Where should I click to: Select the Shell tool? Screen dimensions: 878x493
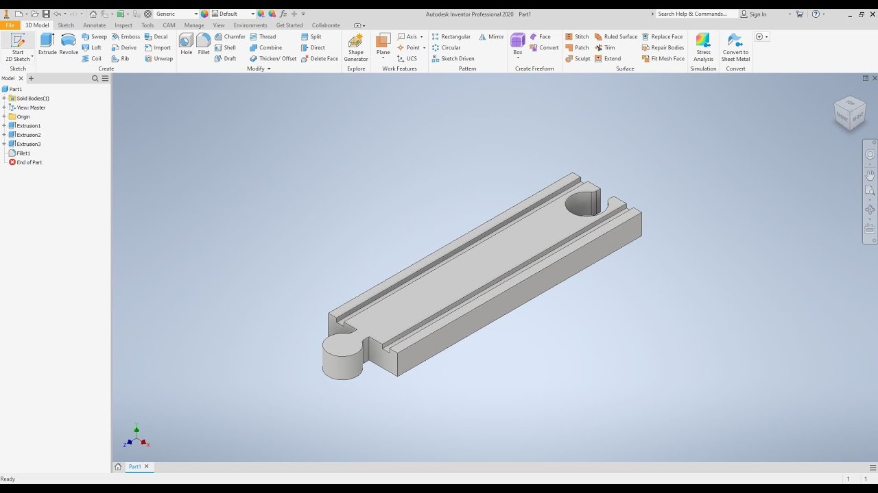coord(225,48)
